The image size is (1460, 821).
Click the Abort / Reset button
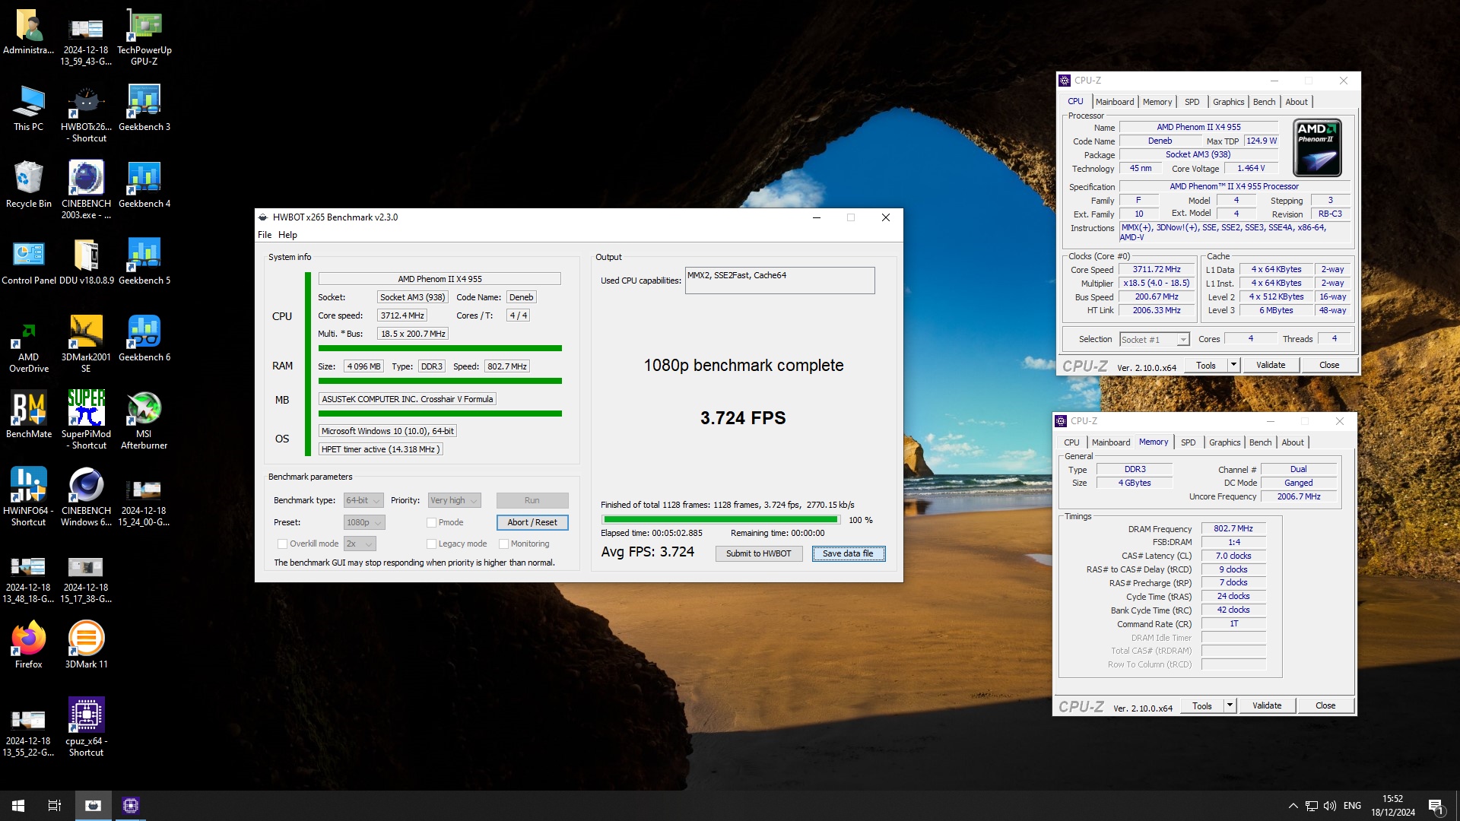click(532, 522)
